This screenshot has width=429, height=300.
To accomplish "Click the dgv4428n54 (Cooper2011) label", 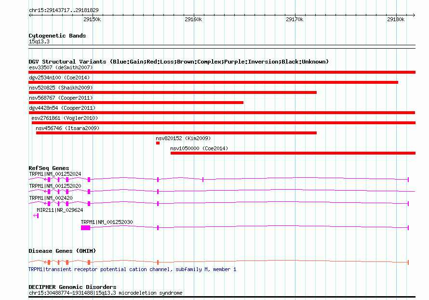I will [x=62, y=108].
